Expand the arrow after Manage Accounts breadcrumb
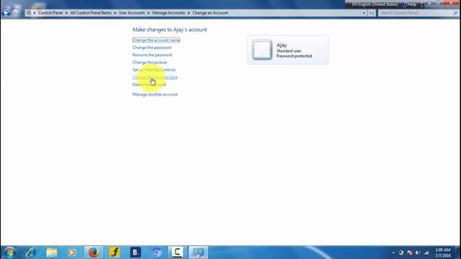This screenshot has width=461, height=259. tap(189, 13)
